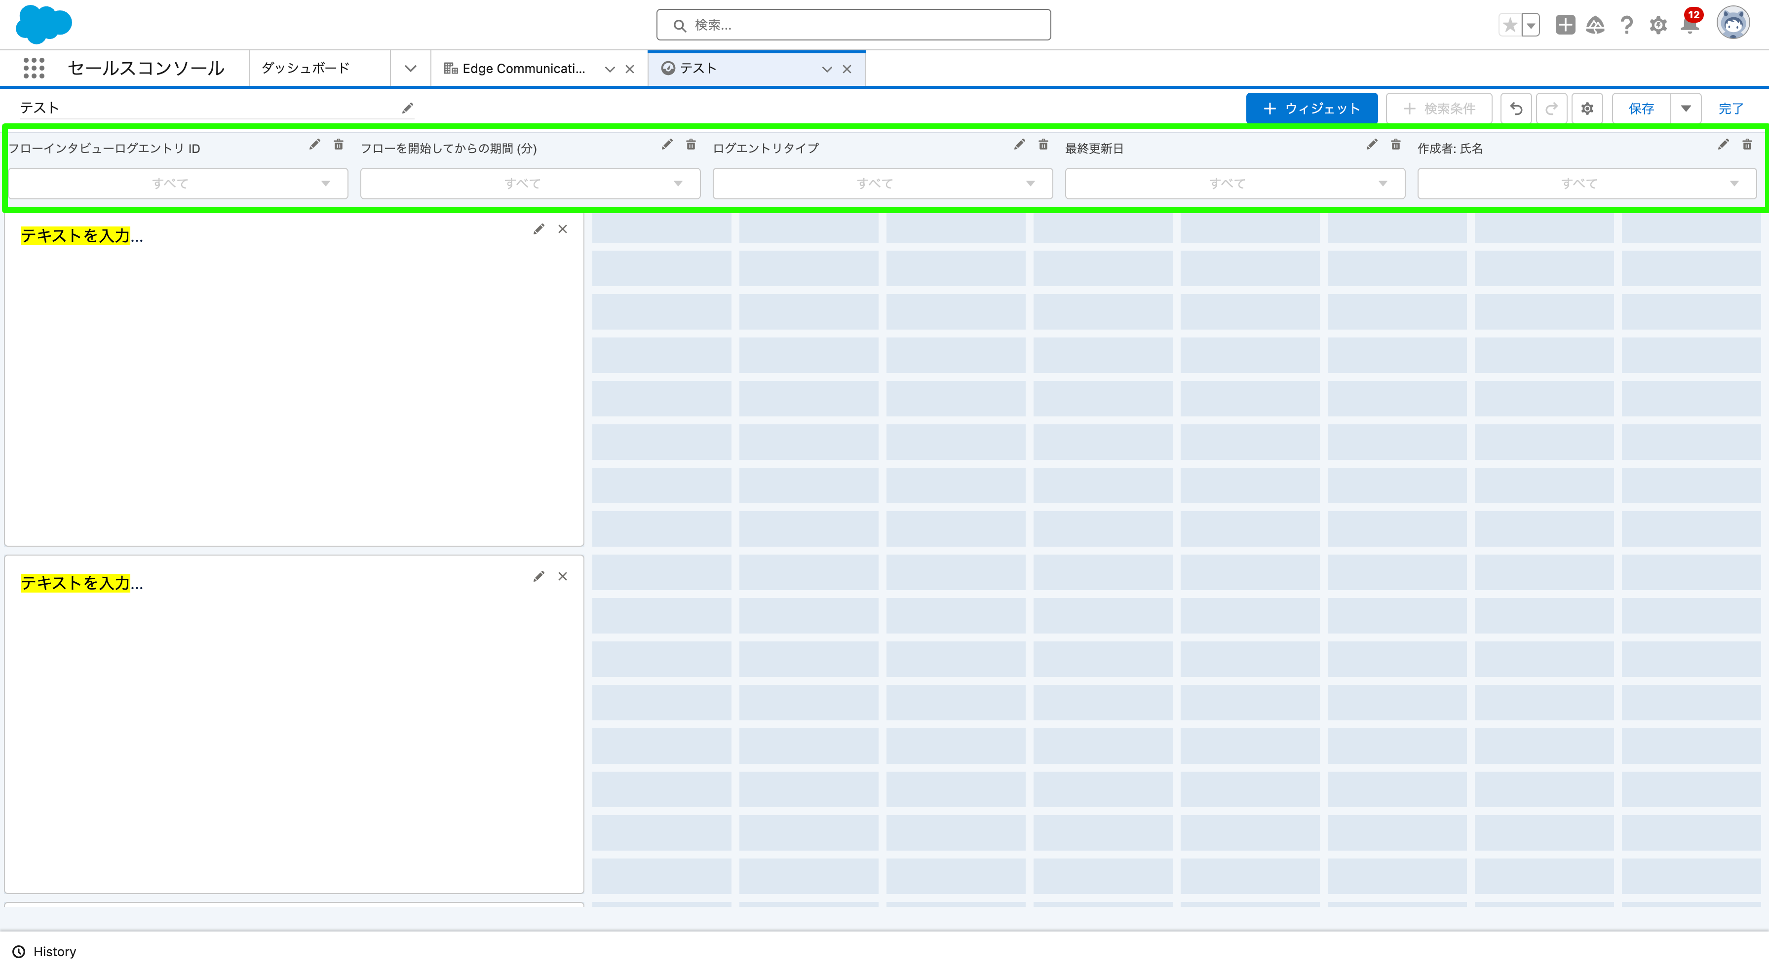Image resolution: width=1769 pixels, height=971 pixels.
Task: Open the テスト tab dropdown menu
Action: click(826, 69)
